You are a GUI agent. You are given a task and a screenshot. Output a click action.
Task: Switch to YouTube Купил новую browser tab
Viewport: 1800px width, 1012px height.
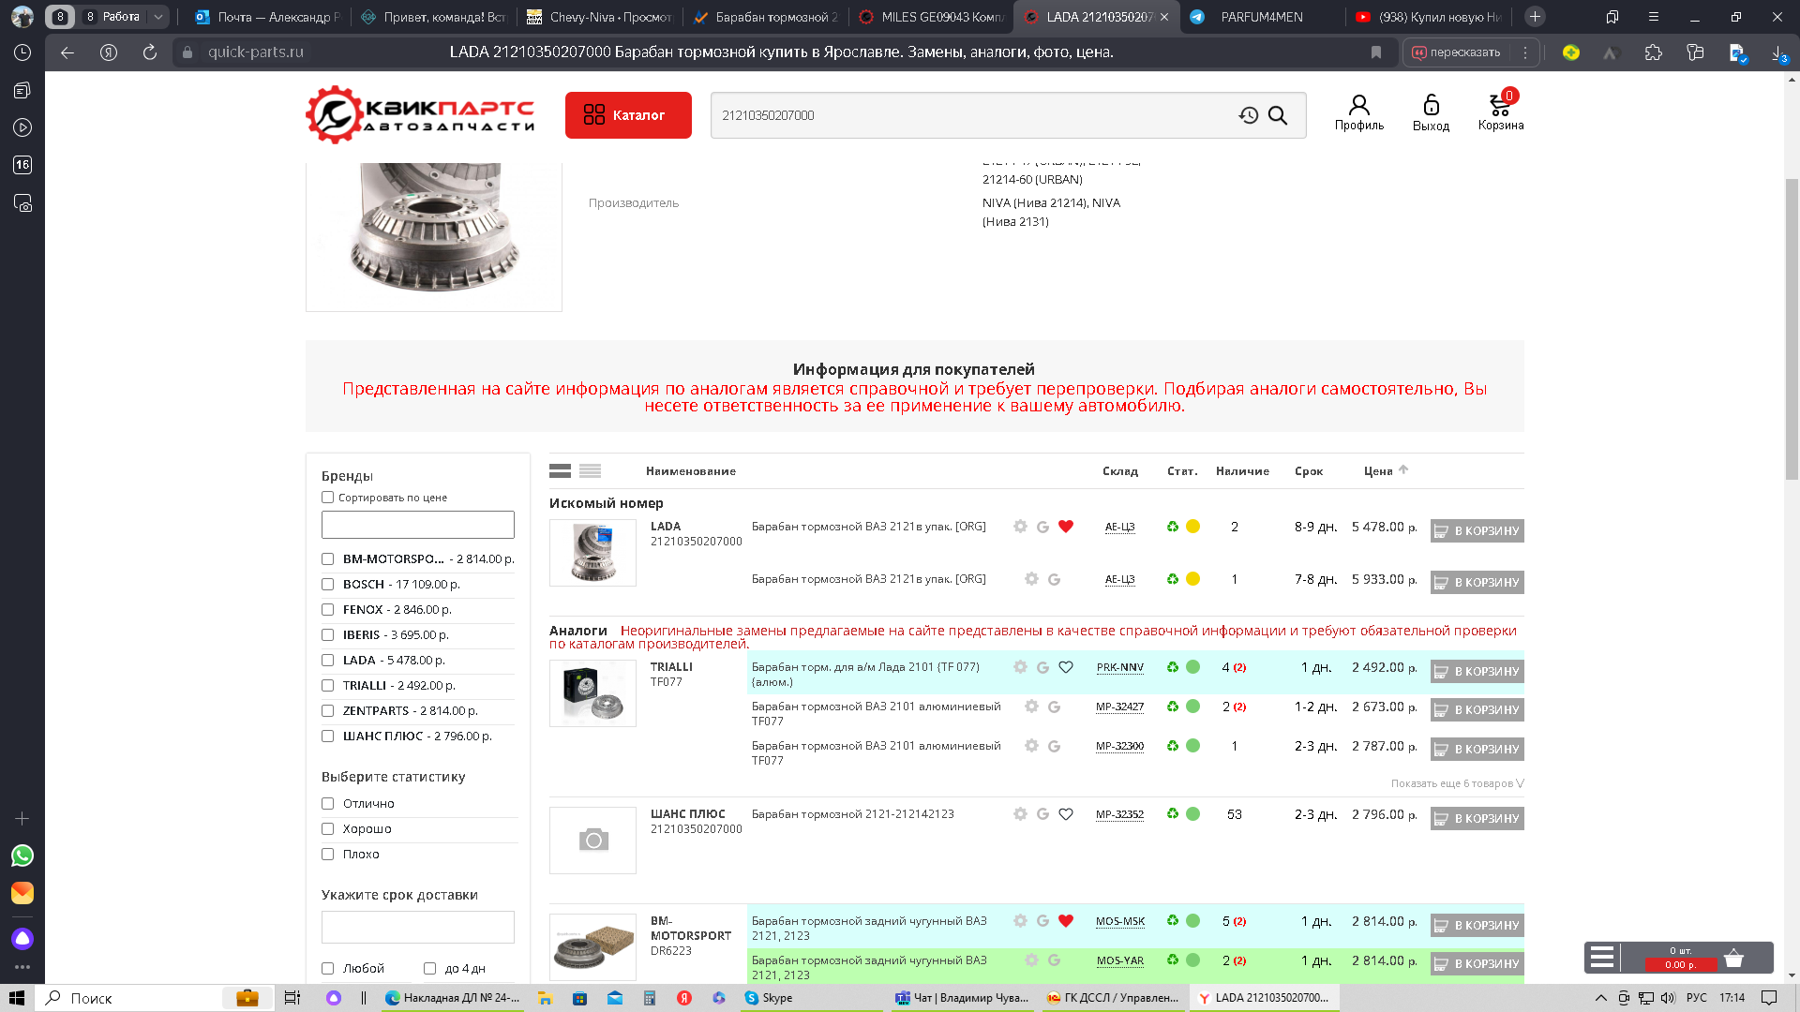[x=1428, y=17]
